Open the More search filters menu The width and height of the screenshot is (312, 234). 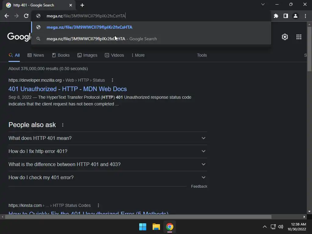[138, 55]
